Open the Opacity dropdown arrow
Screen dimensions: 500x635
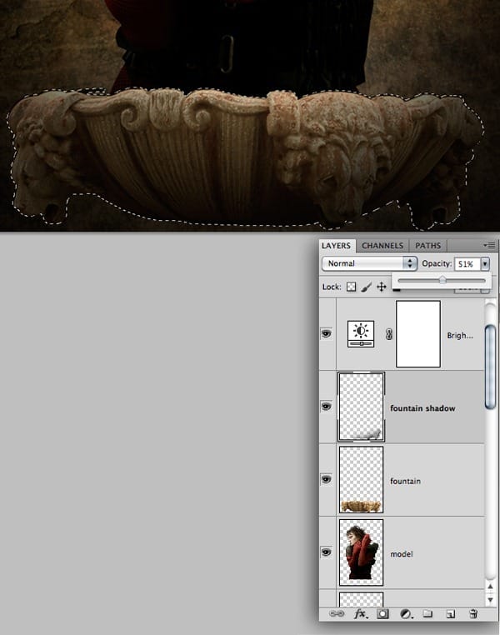coord(485,264)
